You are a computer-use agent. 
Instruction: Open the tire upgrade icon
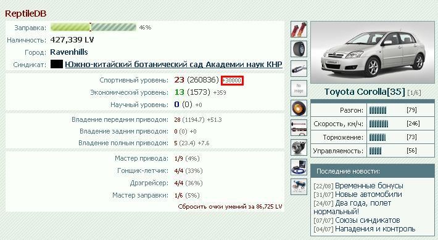pos(299,49)
